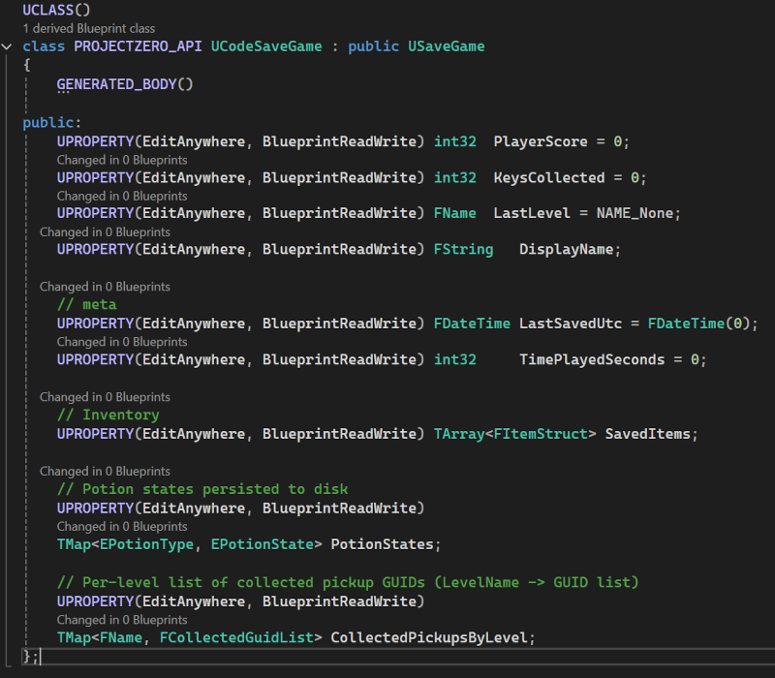Click "Changed in 0 Blueprints" above LastLevel
This screenshot has width=775, height=678.
click(105, 231)
